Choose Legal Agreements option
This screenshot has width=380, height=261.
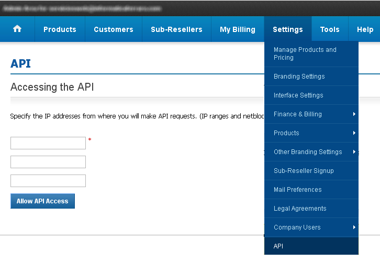click(x=311, y=209)
